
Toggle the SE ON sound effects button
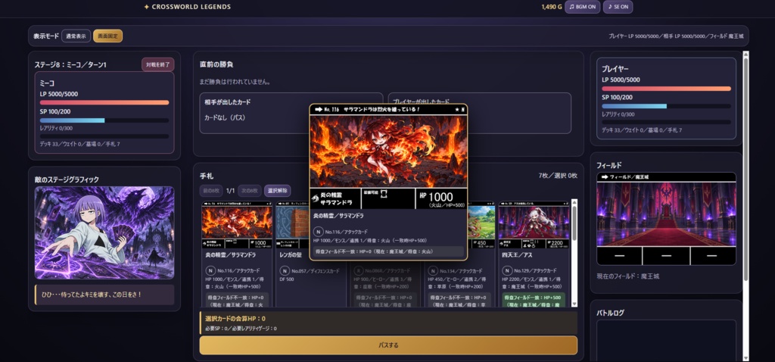(x=618, y=7)
